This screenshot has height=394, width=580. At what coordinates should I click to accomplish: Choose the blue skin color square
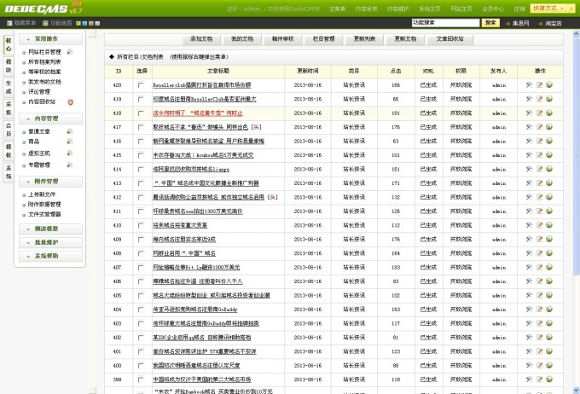point(84,23)
